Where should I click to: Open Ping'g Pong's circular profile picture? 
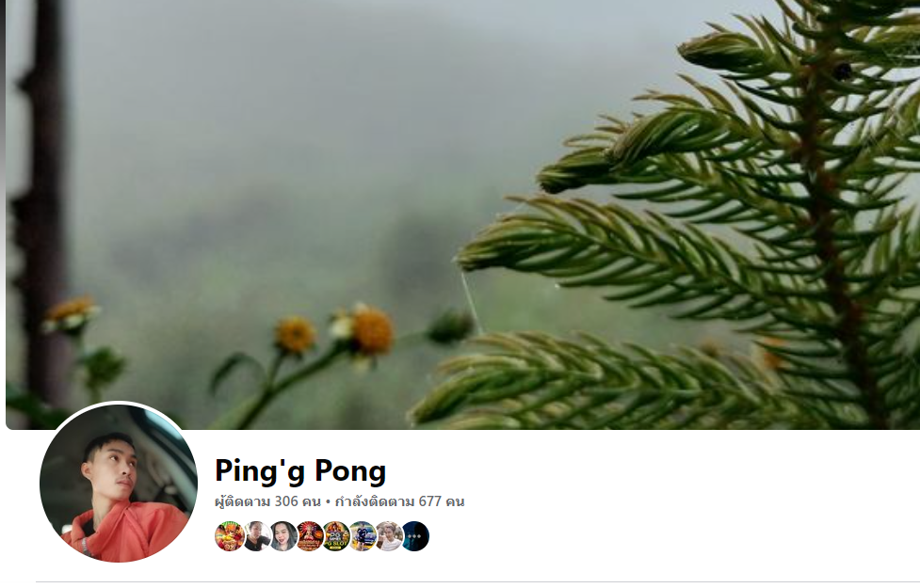click(x=119, y=483)
